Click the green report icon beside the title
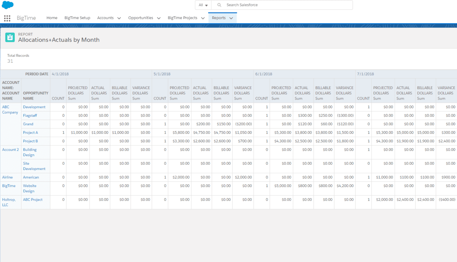The image size is (457, 262). pos(10,37)
